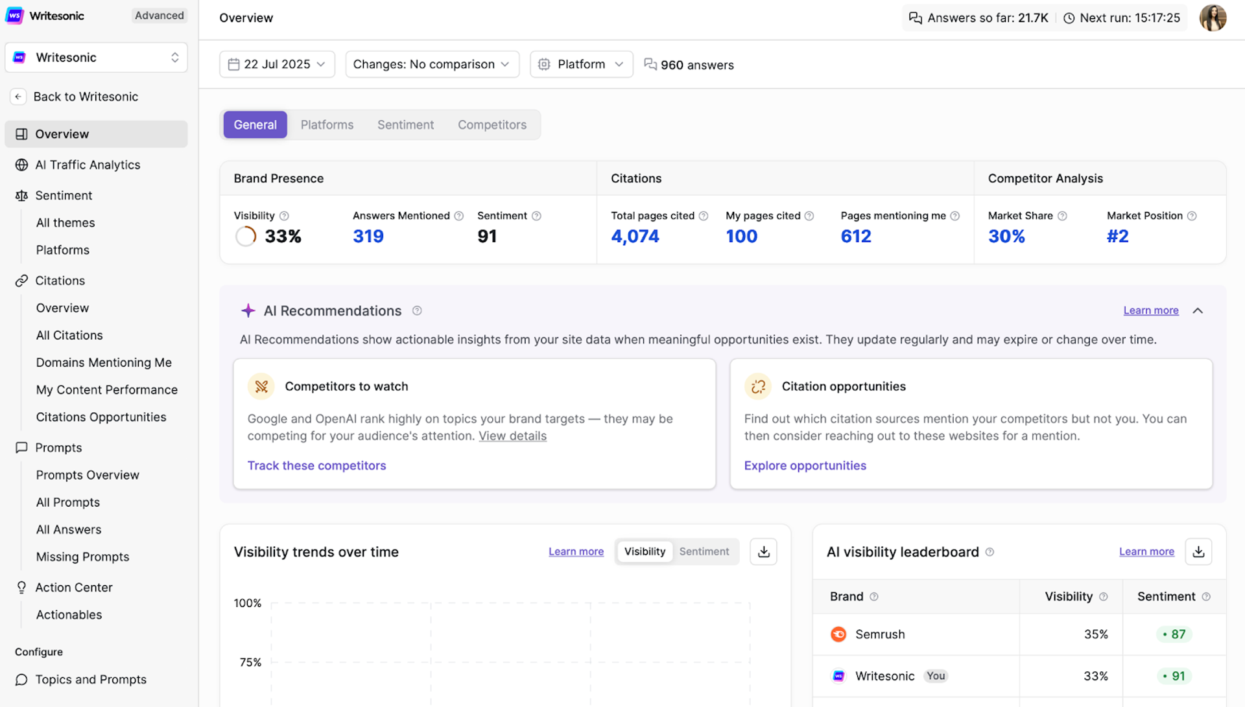The height and width of the screenshot is (707, 1245).
Task: Open All Answers in sidebar
Action: click(69, 529)
